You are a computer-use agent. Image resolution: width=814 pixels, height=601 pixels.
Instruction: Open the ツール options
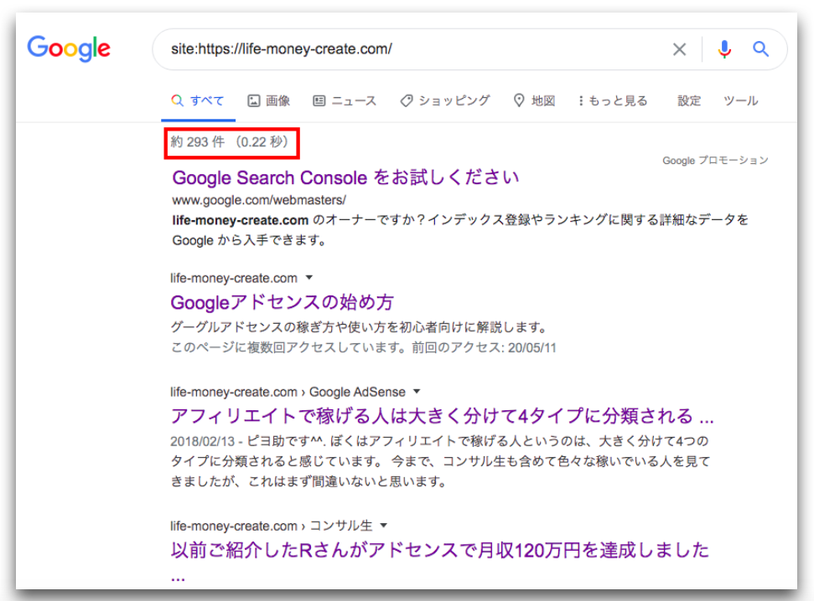(x=741, y=100)
